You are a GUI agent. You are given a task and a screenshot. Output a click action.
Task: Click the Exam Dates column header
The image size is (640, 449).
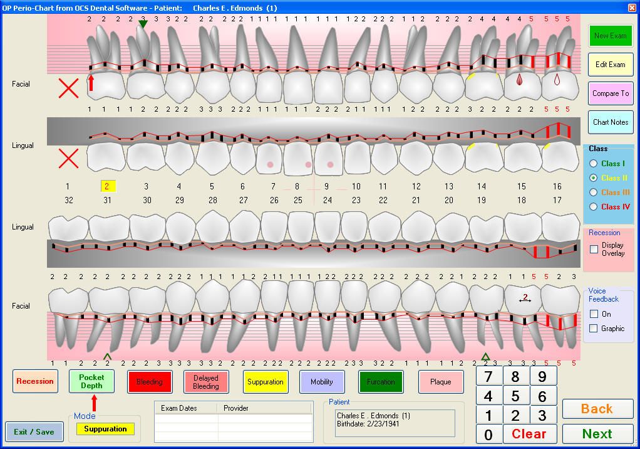(x=186, y=408)
